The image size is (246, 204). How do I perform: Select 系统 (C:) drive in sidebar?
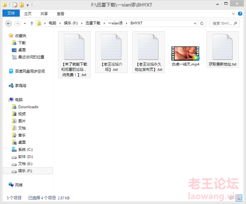(x=25, y=149)
